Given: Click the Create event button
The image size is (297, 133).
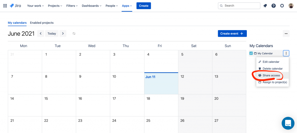Looking at the screenshot, I should [x=232, y=34].
